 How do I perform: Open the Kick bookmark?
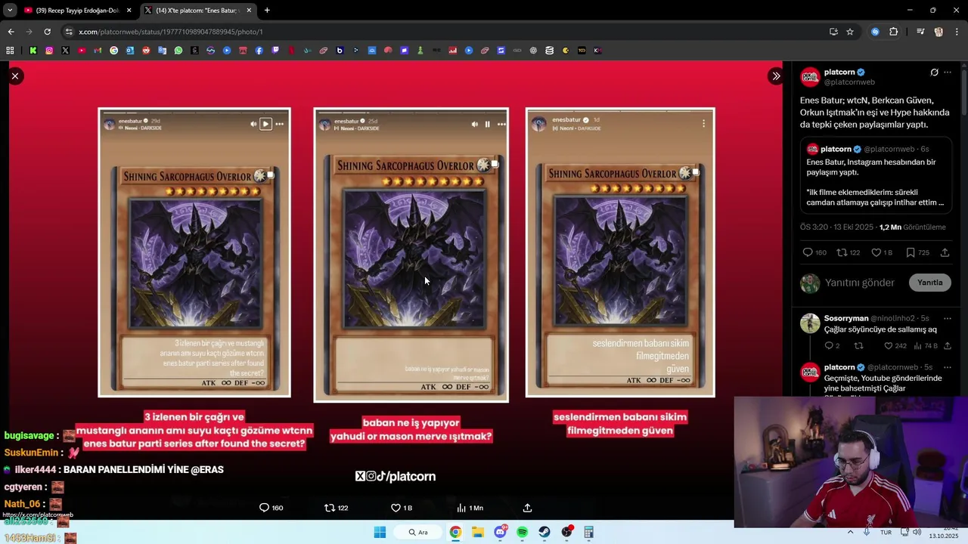tap(33, 51)
